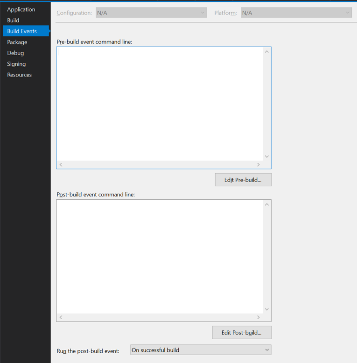Viewport: 357px width, 363px height.
Task: Click the left arrow of the Pre-build horizontal scrollbar
Action: pos(61,165)
